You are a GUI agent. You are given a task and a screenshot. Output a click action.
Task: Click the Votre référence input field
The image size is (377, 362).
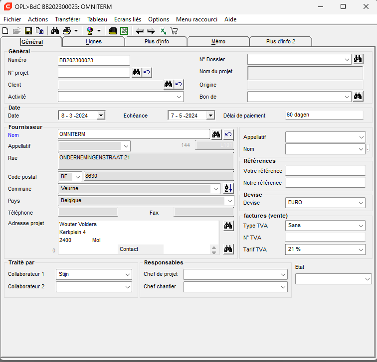[325, 171]
